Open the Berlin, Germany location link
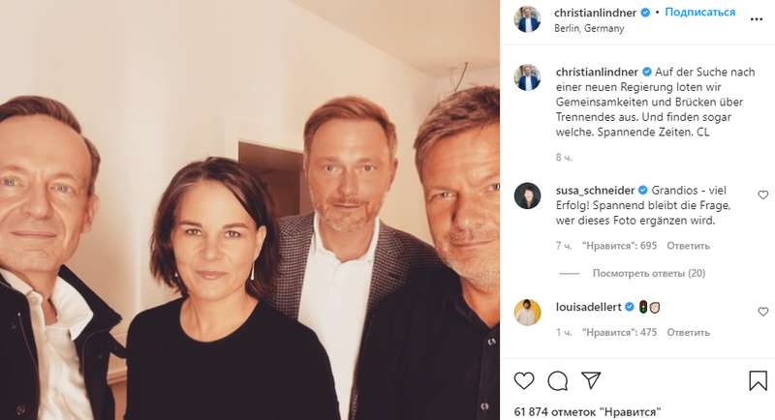 point(589,29)
